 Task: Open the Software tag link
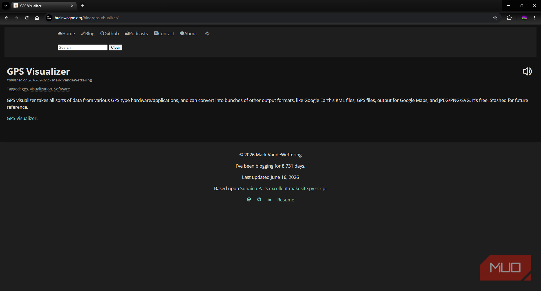coord(62,89)
